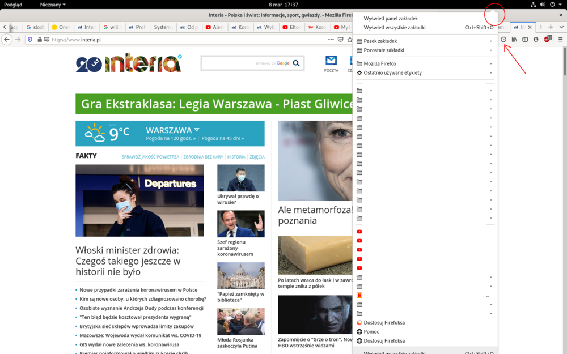Open system network status icon
The image size is (567, 354).
tap(533, 5)
